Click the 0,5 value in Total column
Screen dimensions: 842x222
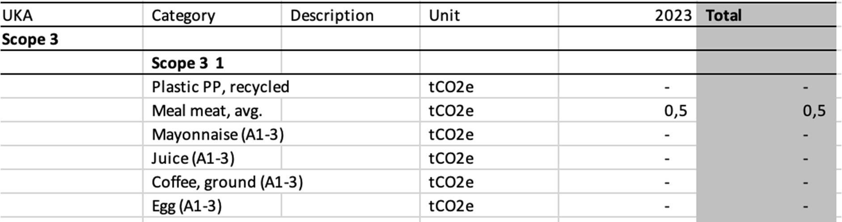coord(813,111)
